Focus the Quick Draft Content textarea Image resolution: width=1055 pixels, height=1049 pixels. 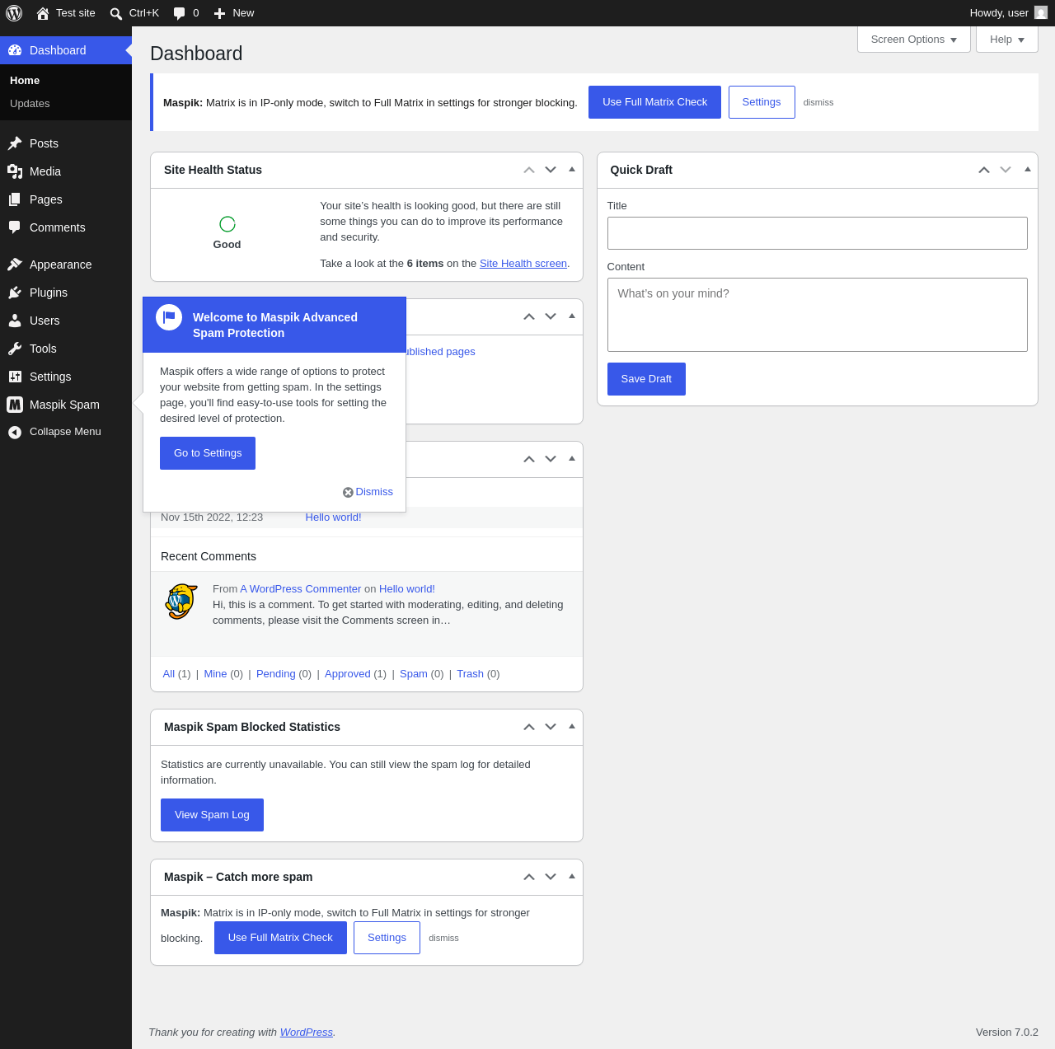(x=818, y=315)
